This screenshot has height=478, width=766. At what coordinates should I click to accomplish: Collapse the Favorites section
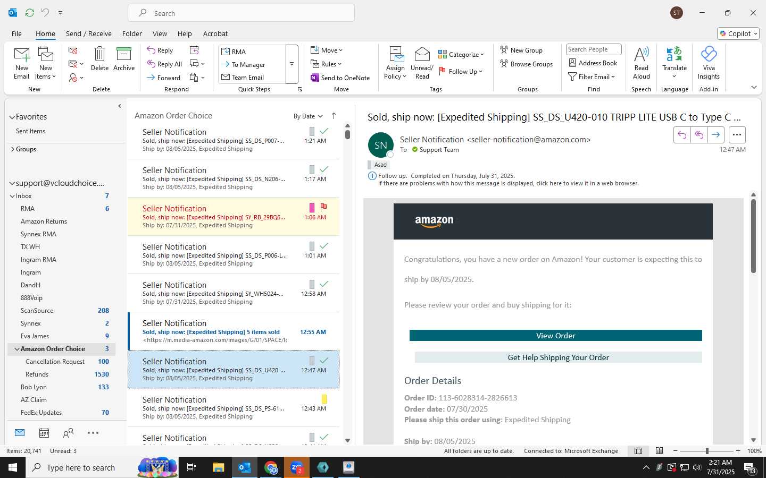click(12, 117)
